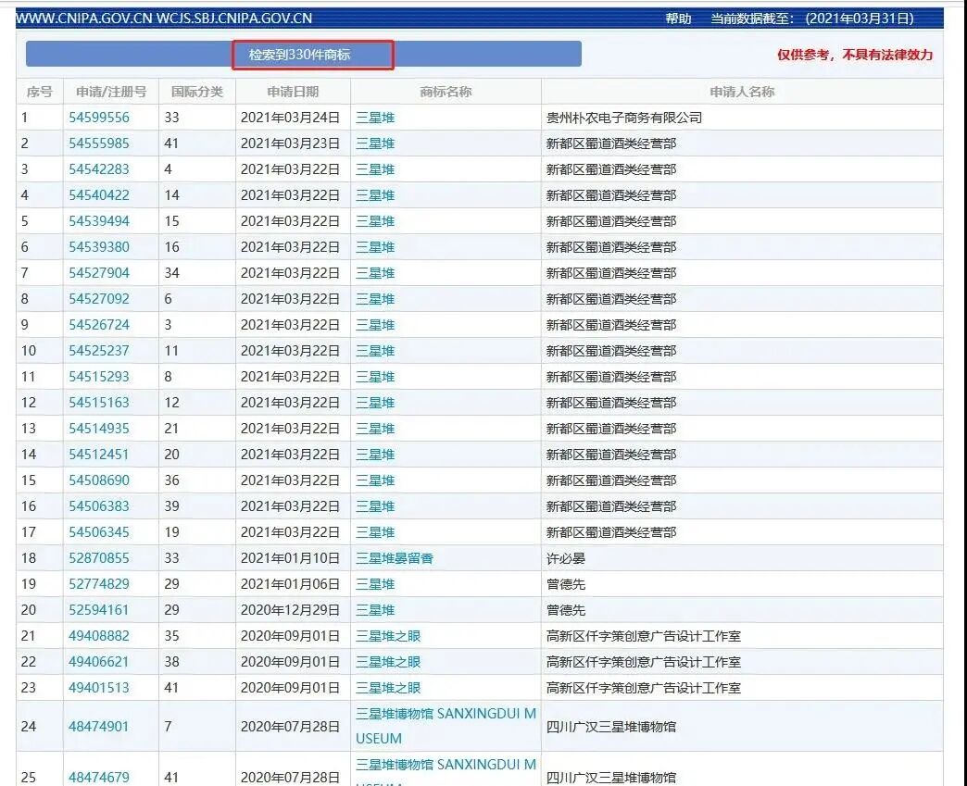Open registration number 54555985
This screenshot has width=967, height=786.
[x=99, y=143]
